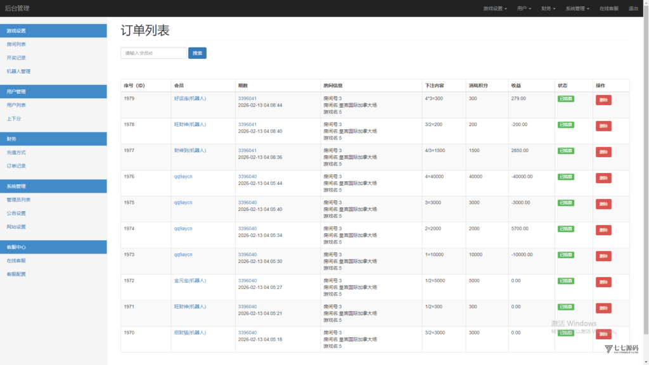This screenshot has height=365, width=649.
Task: Open the 财务 dropdown in top navbar
Action: coord(548,9)
